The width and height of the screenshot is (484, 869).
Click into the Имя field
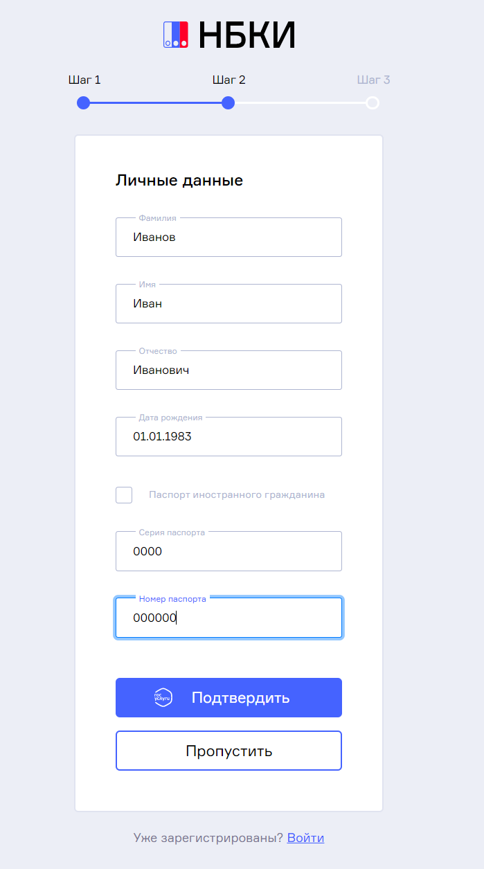coord(228,304)
